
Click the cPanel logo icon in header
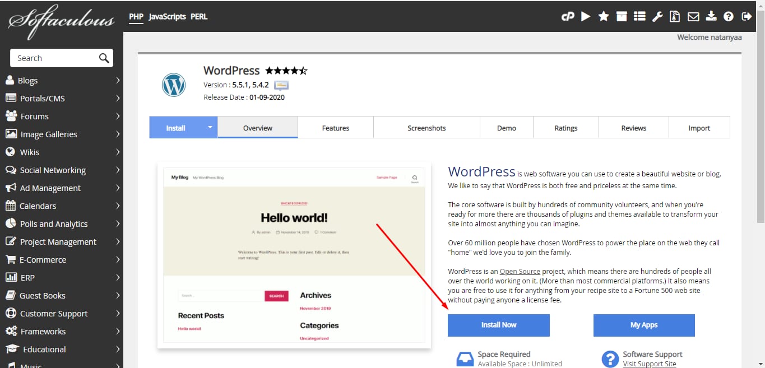click(x=568, y=17)
